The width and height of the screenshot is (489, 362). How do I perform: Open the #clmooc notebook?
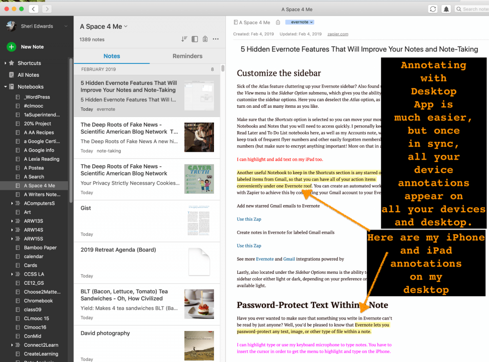[x=34, y=105]
